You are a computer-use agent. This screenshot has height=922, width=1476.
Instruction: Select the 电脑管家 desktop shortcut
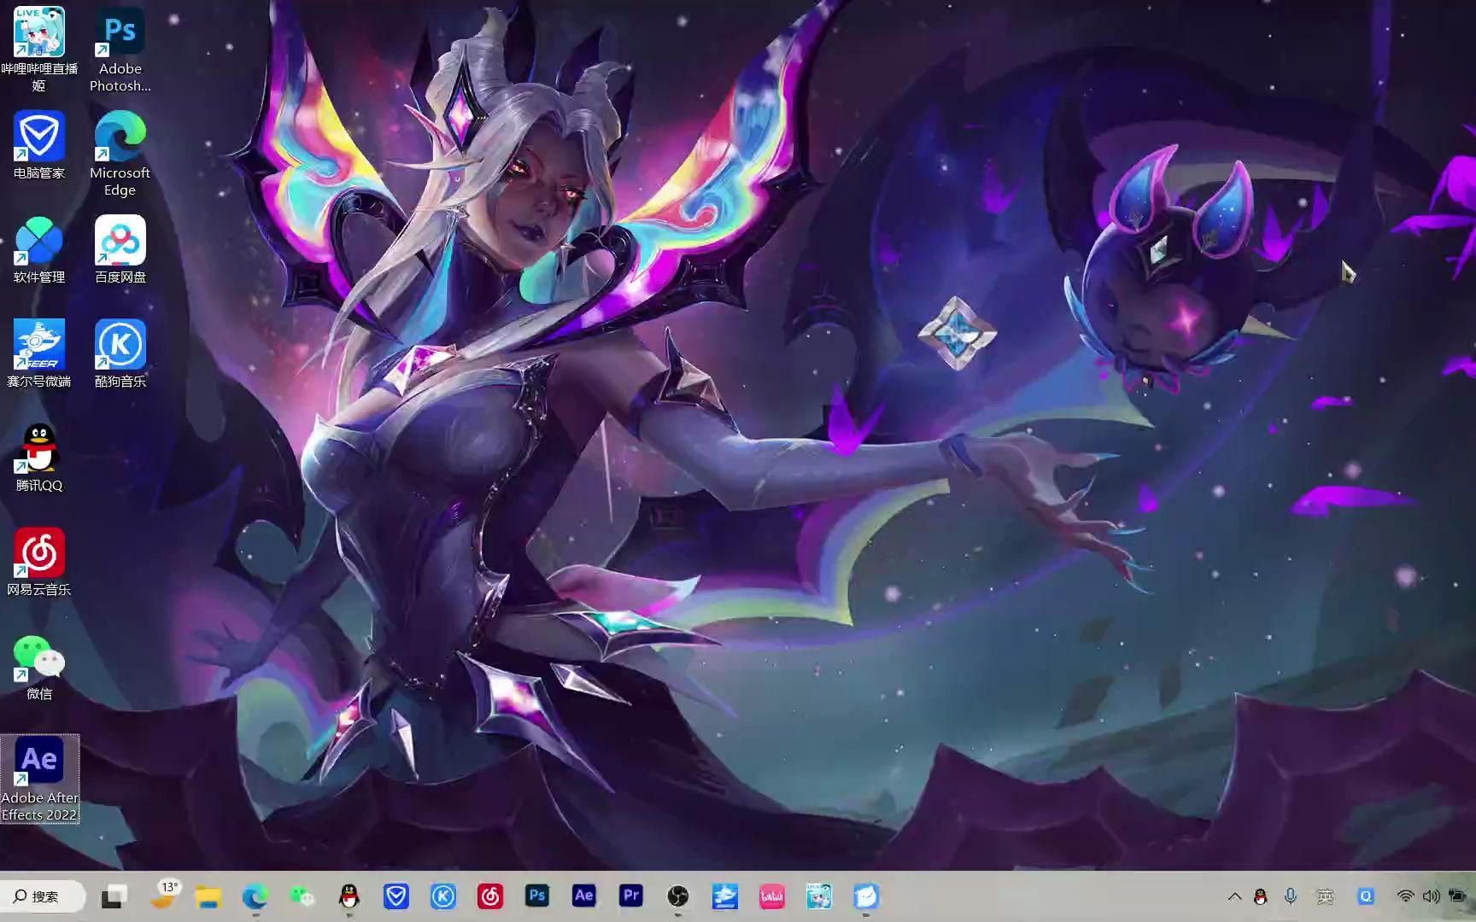pyautogui.click(x=39, y=145)
